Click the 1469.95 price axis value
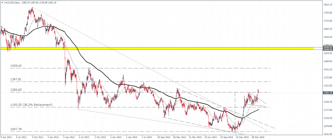The height and width of the screenshot is (140, 333). [x=327, y=61]
